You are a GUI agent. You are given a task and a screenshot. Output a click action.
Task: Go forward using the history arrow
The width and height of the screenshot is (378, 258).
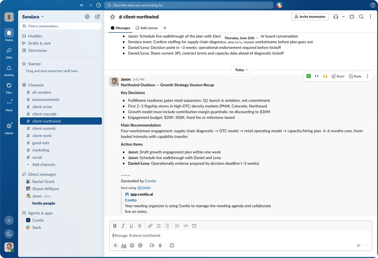coord(90,5)
